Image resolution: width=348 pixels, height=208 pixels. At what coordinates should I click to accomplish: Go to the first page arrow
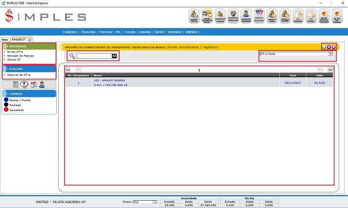[68, 70]
